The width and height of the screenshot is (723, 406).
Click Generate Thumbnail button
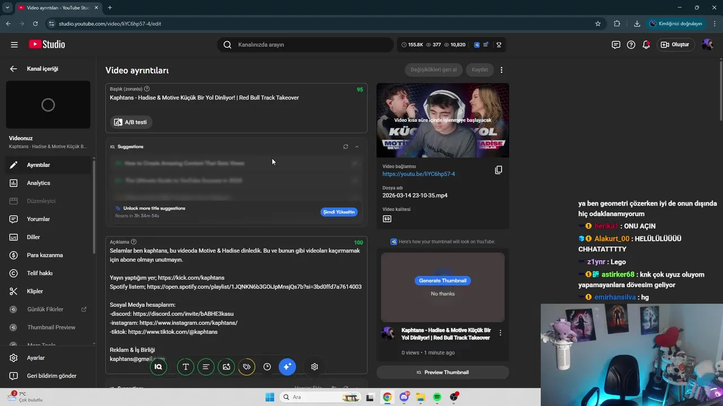click(443, 281)
